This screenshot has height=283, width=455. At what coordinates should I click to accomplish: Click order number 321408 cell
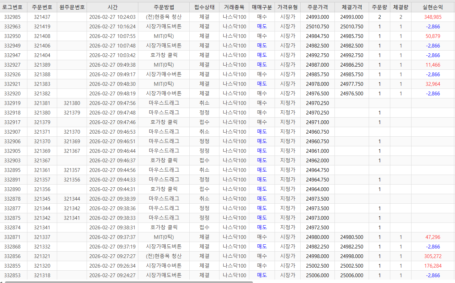tap(42, 36)
